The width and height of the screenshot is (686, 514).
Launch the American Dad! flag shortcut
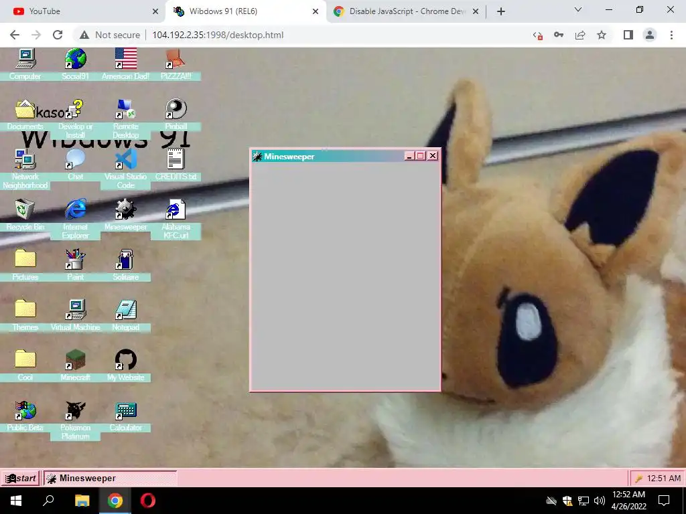click(x=125, y=59)
